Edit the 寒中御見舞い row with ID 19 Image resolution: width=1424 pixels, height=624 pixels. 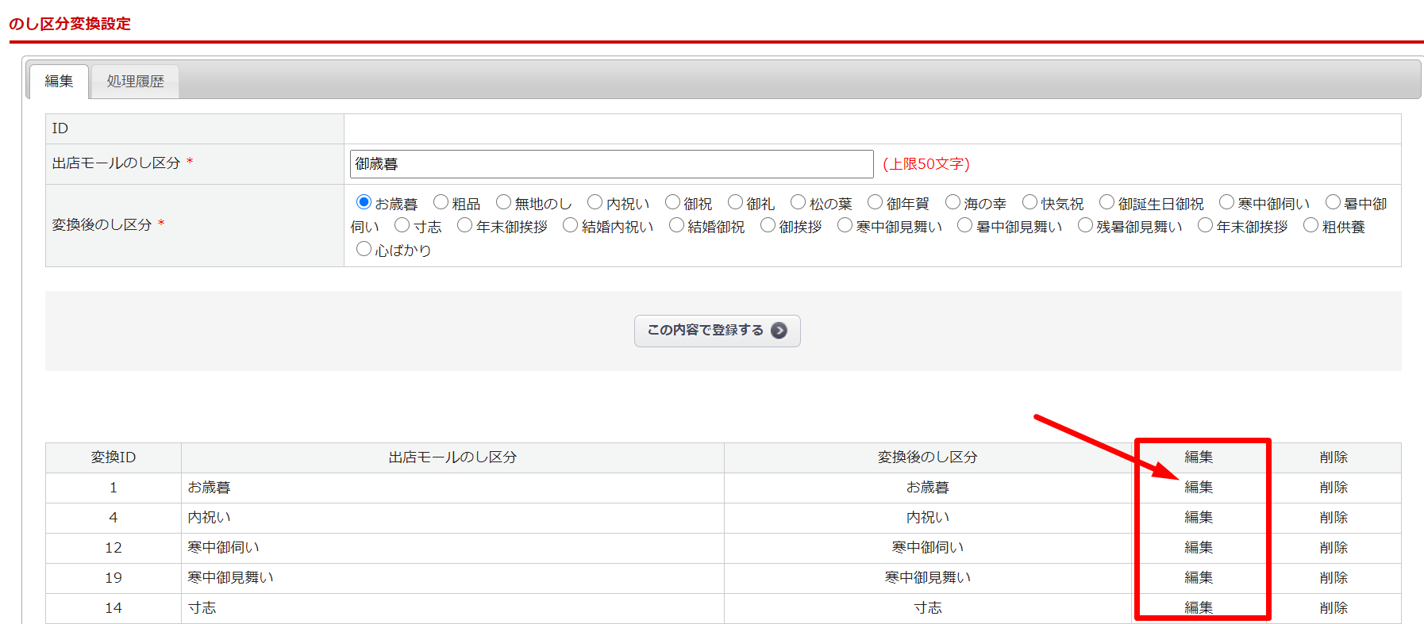pyautogui.click(x=1198, y=578)
